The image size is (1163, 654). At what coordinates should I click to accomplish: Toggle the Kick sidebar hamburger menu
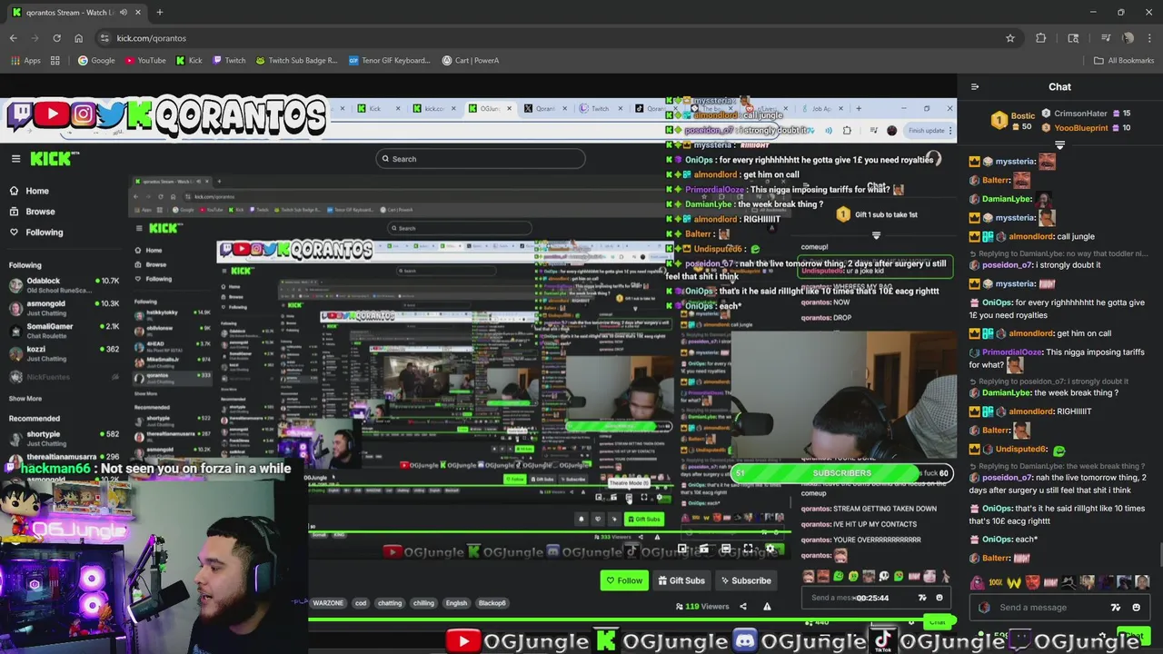15,158
